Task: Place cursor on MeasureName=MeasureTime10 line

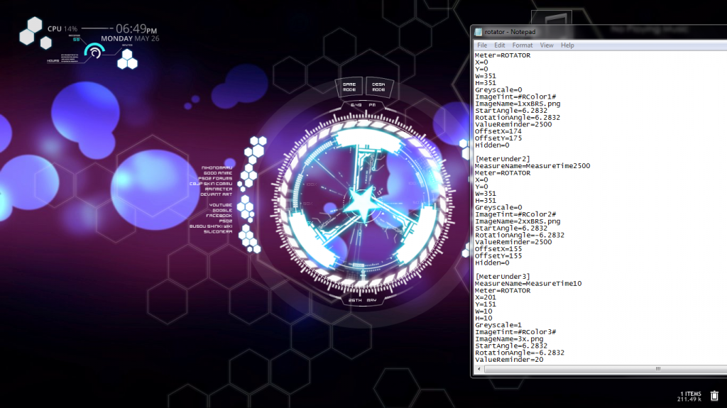Action: tap(528, 284)
